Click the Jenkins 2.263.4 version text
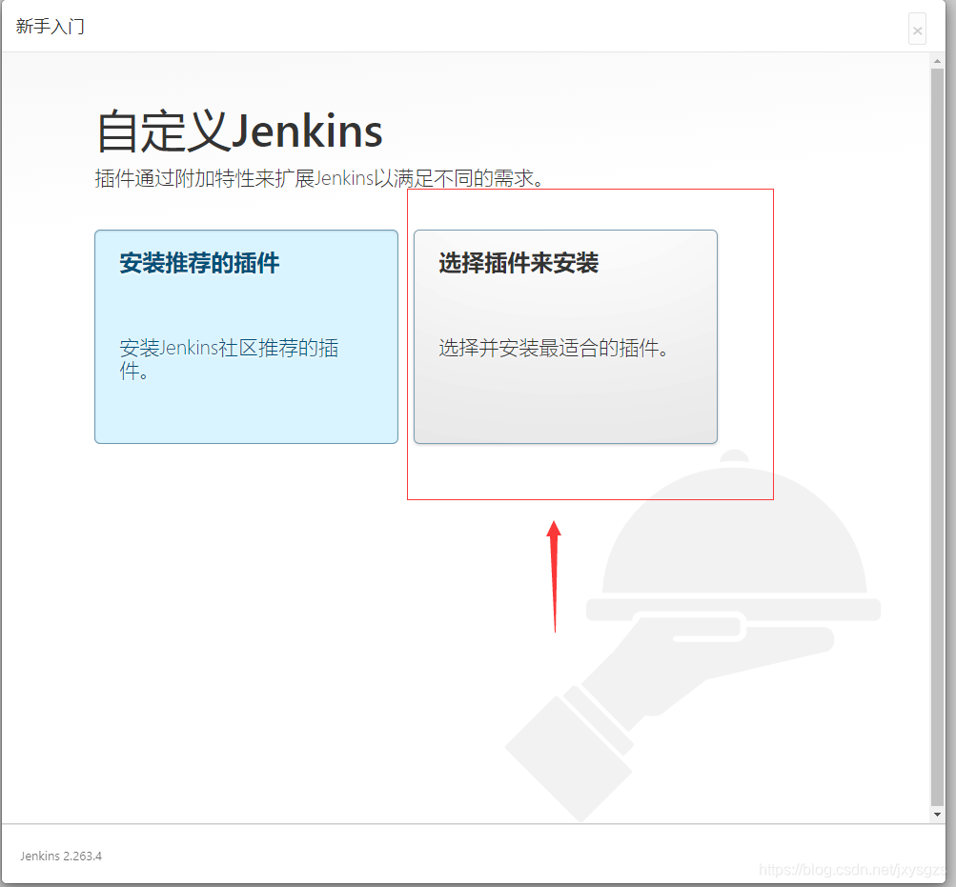This screenshot has height=887, width=956. tap(61, 856)
